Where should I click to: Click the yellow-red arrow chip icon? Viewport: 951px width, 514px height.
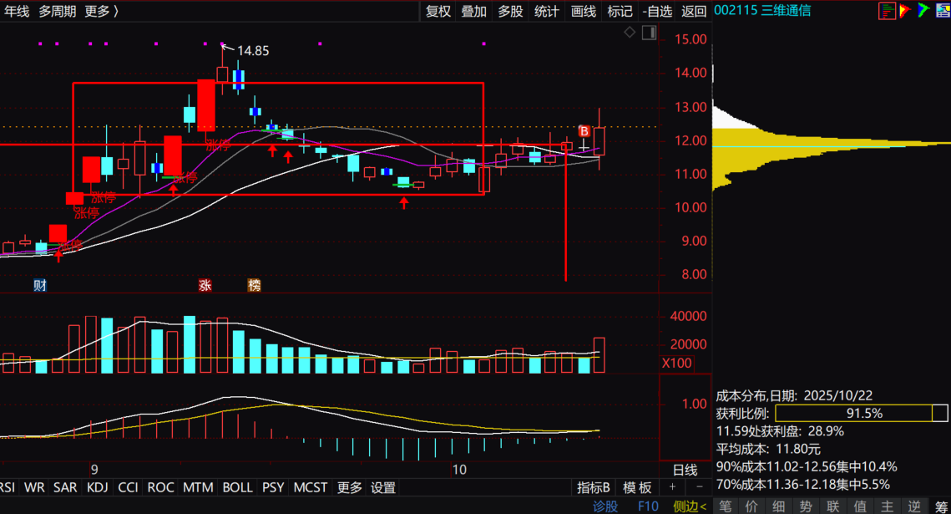tap(905, 11)
